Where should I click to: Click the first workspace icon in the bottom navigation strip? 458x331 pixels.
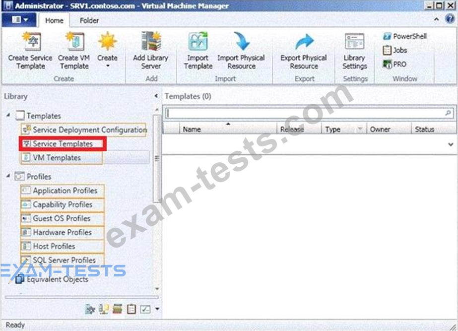90,309
